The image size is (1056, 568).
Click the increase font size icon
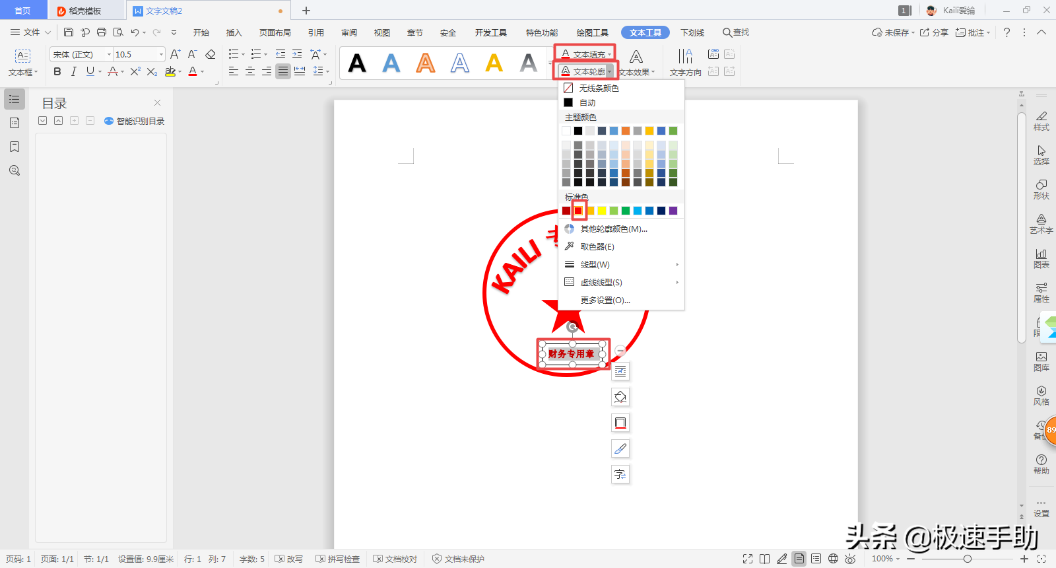tap(175, 54)
